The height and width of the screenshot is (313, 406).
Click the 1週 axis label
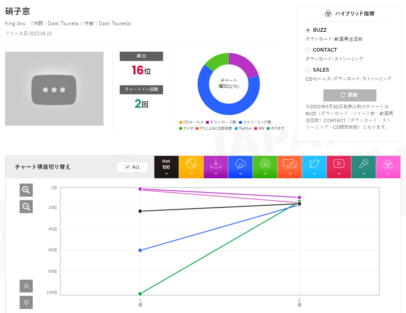point(140,302)
